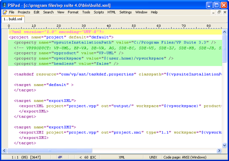
Task: Click the exportXML project="project.vpp" line
Action: click(120, 106)
